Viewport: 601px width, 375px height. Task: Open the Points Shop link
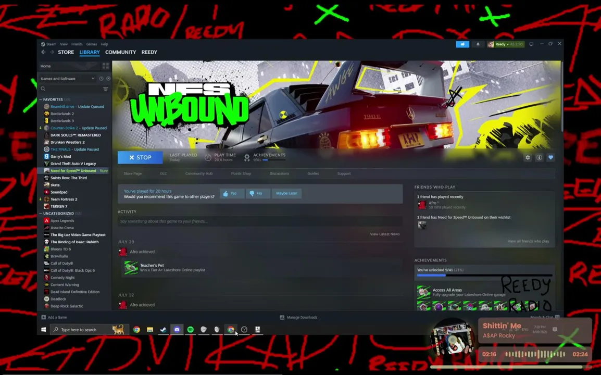[241, 173]
